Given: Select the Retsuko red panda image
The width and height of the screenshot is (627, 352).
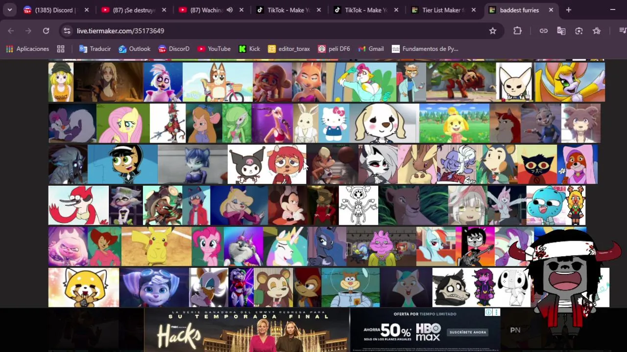Looking at the screenshot, I should (x=84, y=287).
